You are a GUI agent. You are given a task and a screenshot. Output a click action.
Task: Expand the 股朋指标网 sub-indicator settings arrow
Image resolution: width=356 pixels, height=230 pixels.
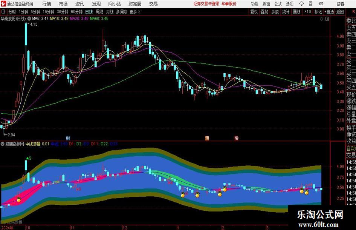pyautogui.click(x=3, y=144)
